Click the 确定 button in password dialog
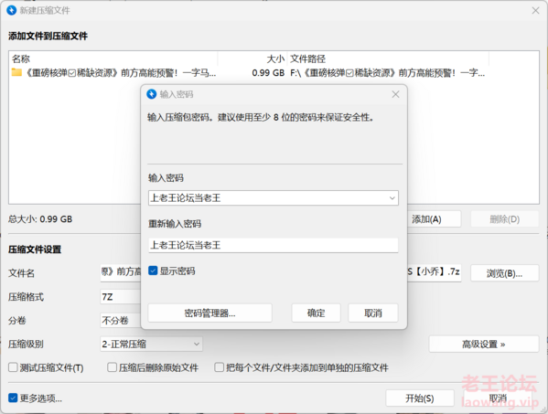 click(x=316, y=313)
